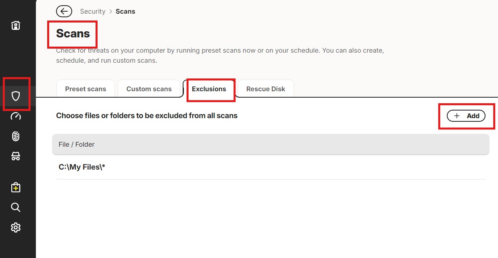Switch to the Custom scans tab

(x=149, y=89)
